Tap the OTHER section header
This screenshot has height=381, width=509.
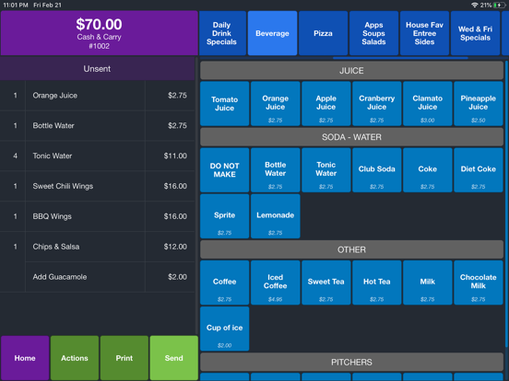coord(351,249)
